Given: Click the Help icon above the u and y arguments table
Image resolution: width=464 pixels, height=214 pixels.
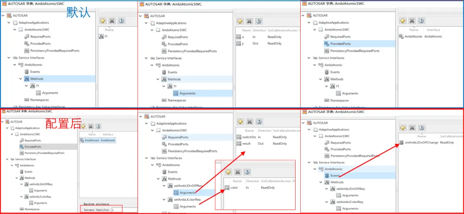Looking at the screenshot, I should 259,21.
